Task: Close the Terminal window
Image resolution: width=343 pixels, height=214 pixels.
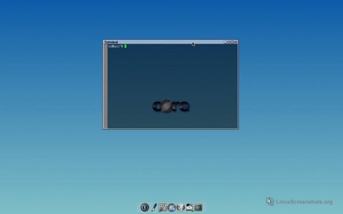Action: pyautogui.click(x=236, y=42)
